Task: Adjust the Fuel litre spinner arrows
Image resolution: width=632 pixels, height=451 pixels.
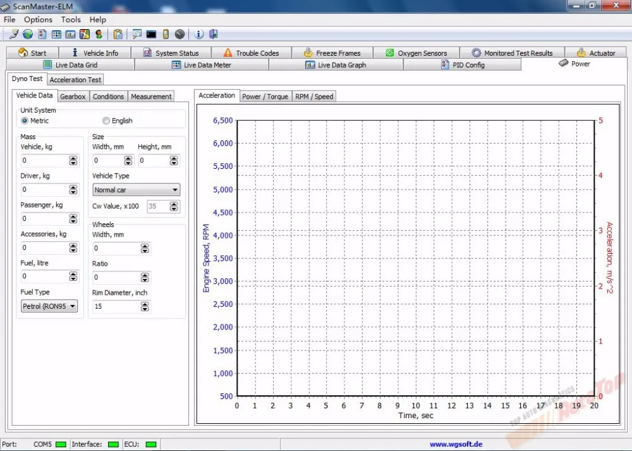Action: pyautogui.click(x=73, y=276)
